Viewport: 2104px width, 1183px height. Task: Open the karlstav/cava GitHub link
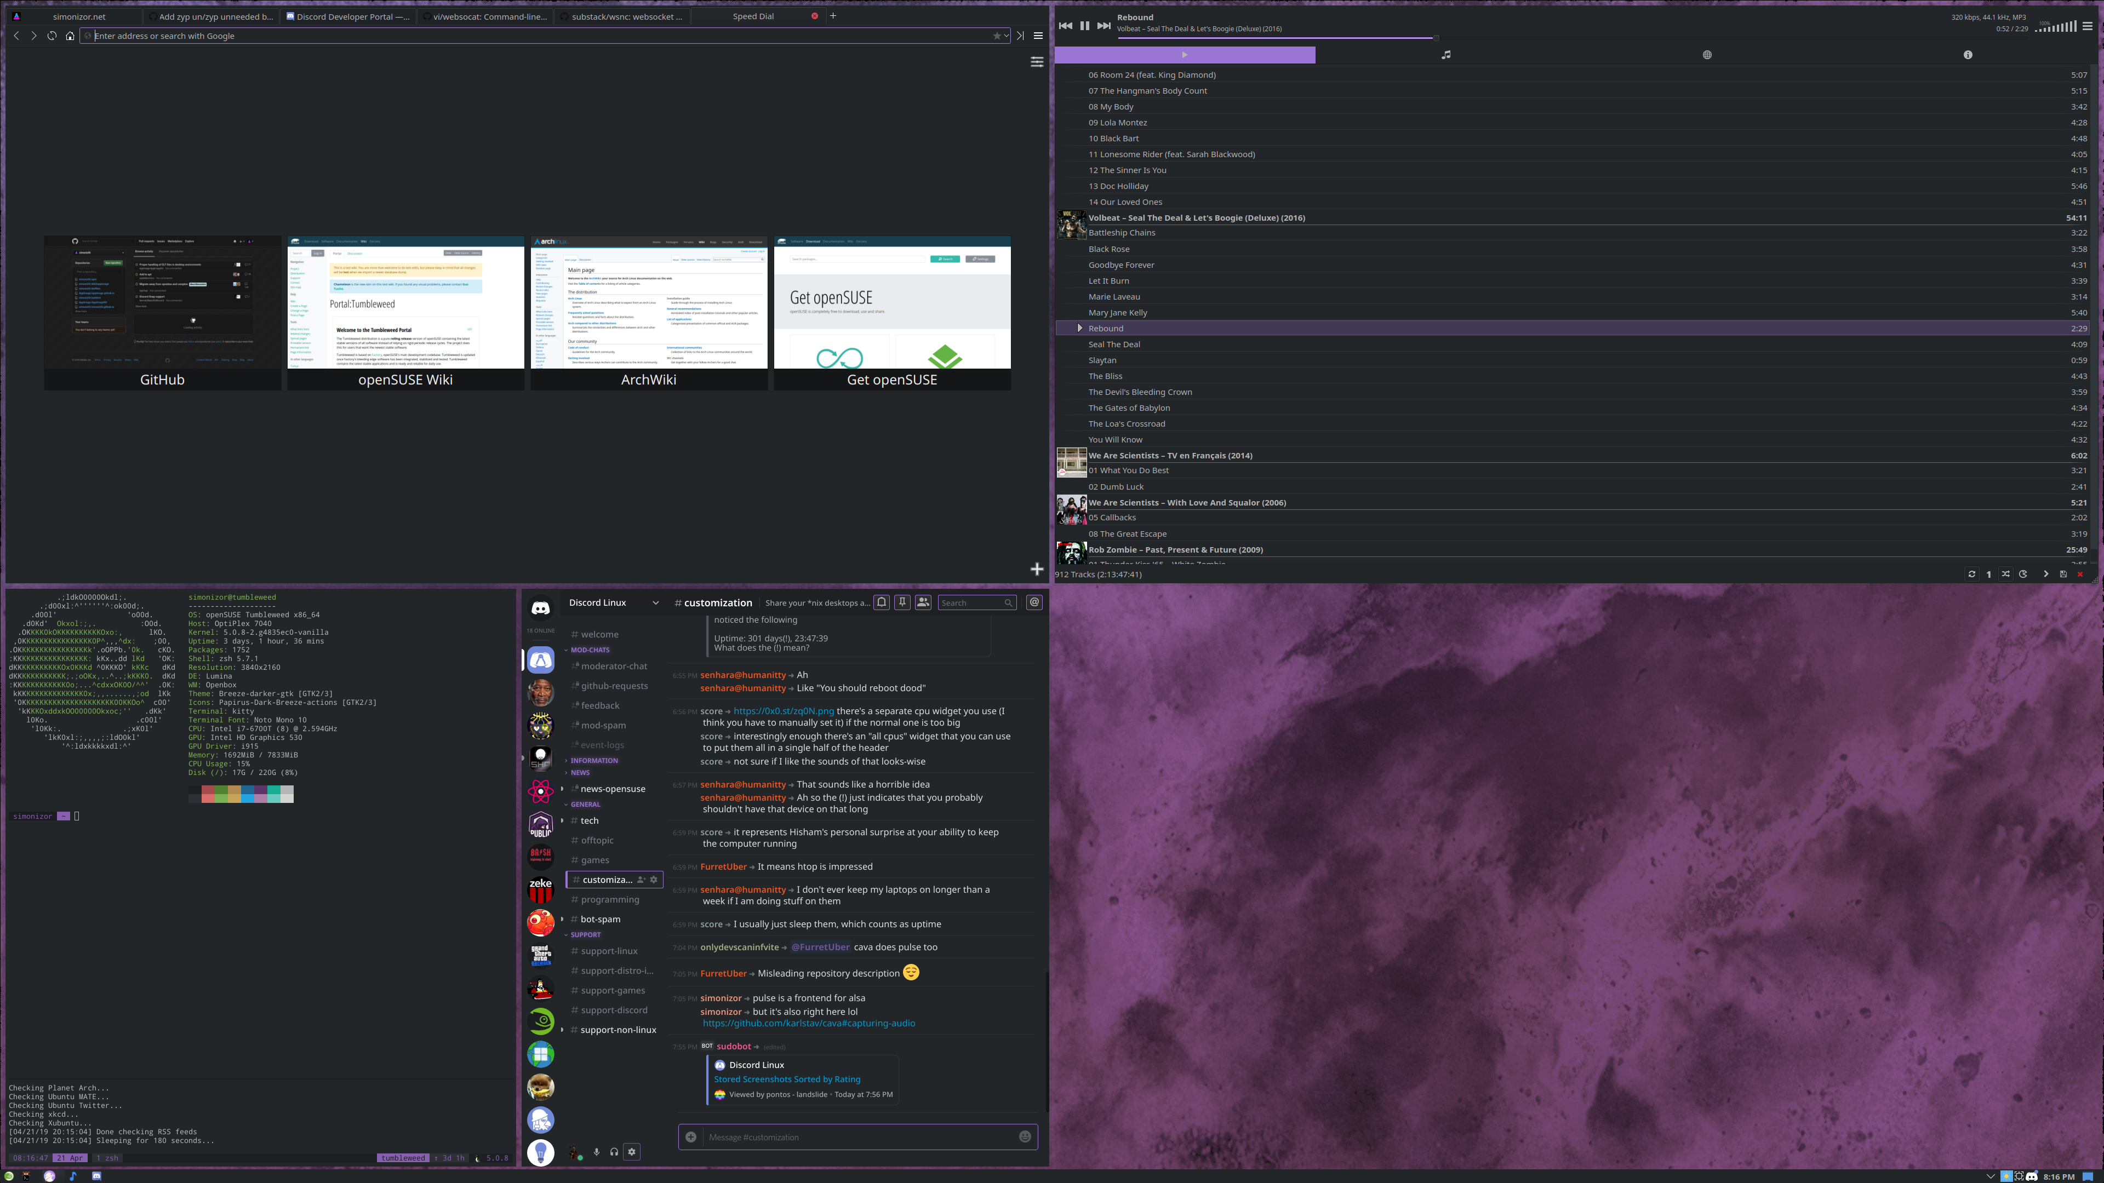[809, 1023]
